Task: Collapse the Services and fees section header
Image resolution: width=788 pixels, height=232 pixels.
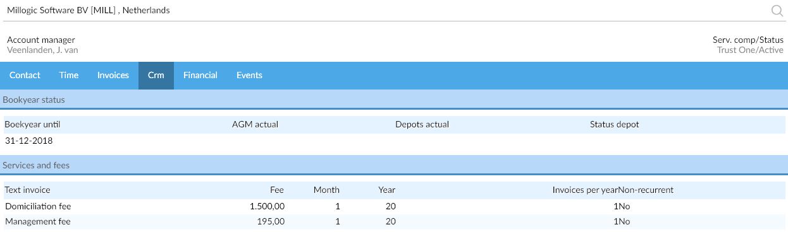Action: click(394, 165)
